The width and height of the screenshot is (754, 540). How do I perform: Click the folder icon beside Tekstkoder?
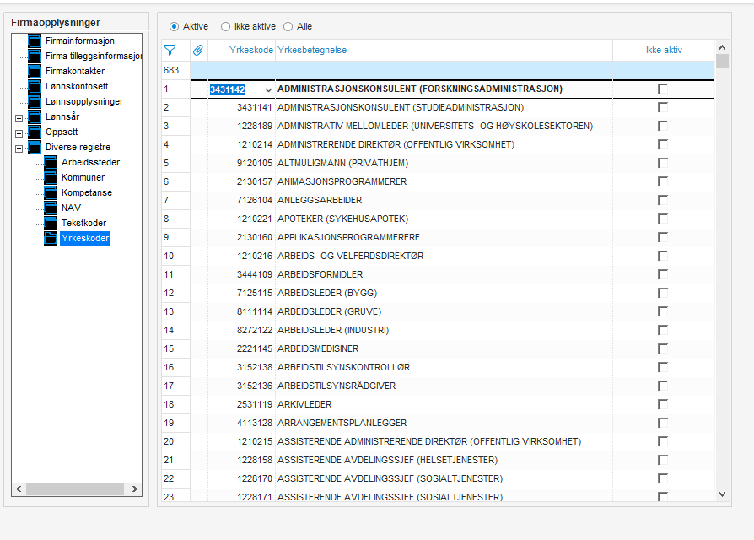pyautogui.click(x=51, y=223)
